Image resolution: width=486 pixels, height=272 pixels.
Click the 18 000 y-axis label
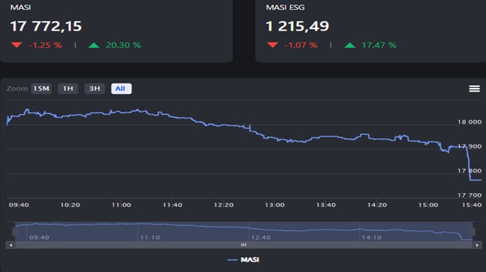470,122
